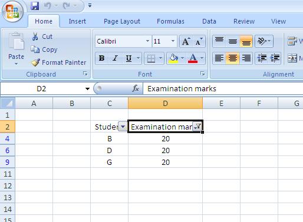Image resolution: width=303 pixels, height=222 pixels.
Task: Increase font size with Grow Font icon
Action: pyautogui.click(x=186, y=41)
